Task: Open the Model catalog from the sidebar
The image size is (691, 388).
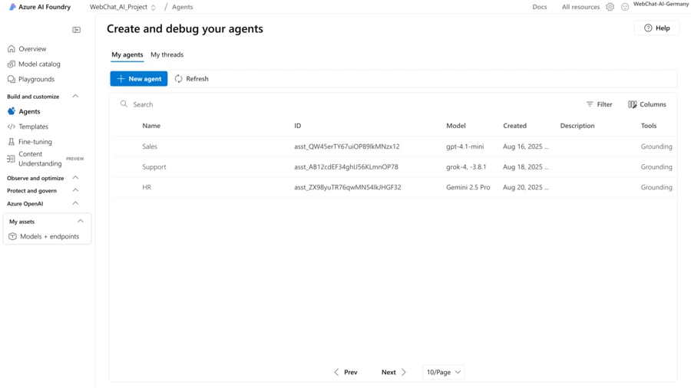Action: pyautogui.click(x=38, y=64)
